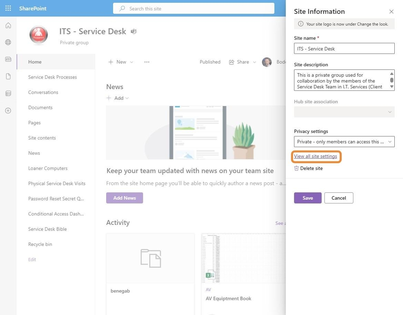Click description scrollbar up arrow
Viewport: 403px width, 315px height.
point(391,74)
